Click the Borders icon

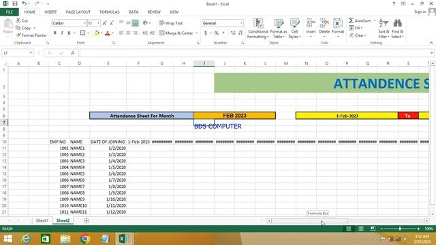pos(82,33)
